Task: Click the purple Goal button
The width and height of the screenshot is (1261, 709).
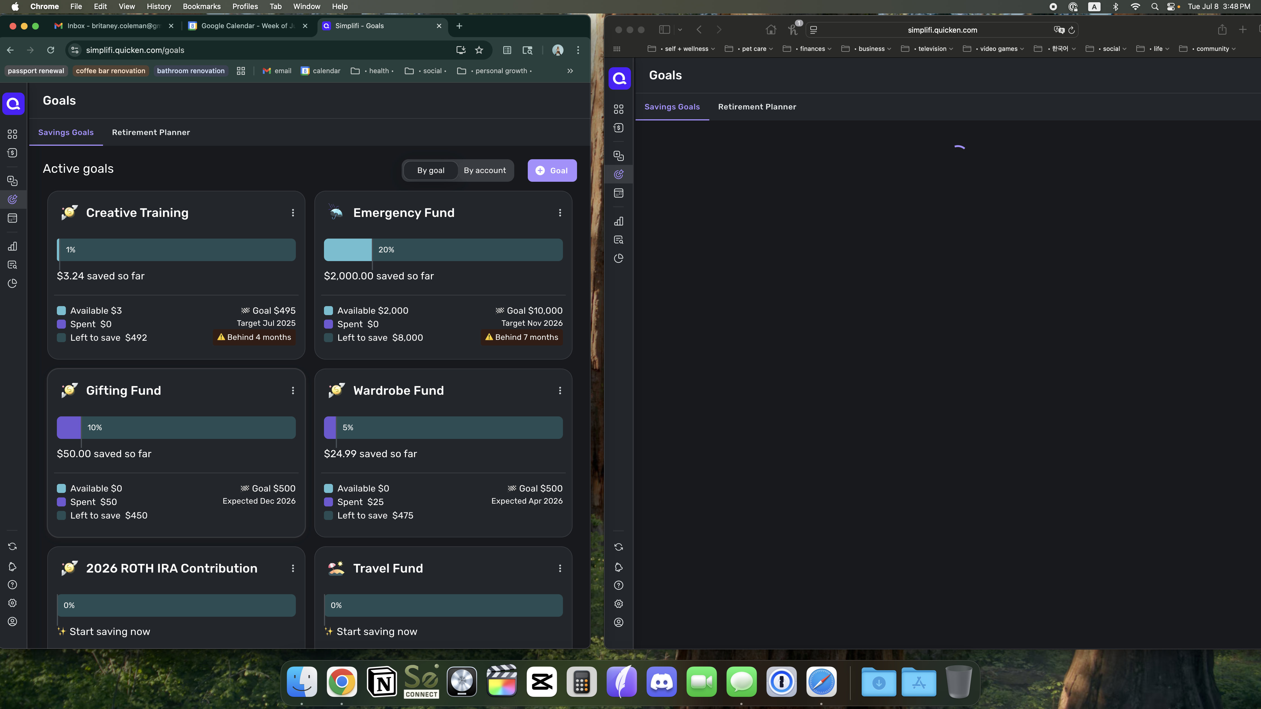Action: [x=552, y=170]
